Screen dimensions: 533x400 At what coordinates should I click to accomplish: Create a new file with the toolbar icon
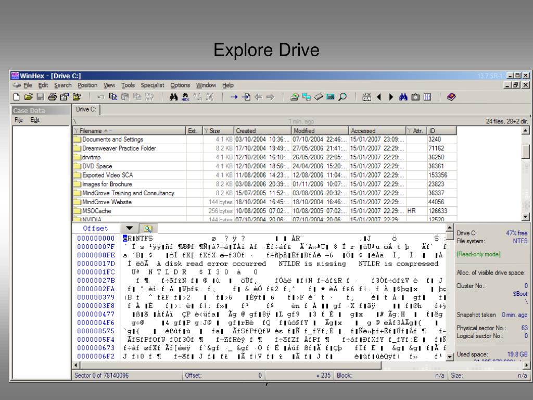tap(16, 97)
